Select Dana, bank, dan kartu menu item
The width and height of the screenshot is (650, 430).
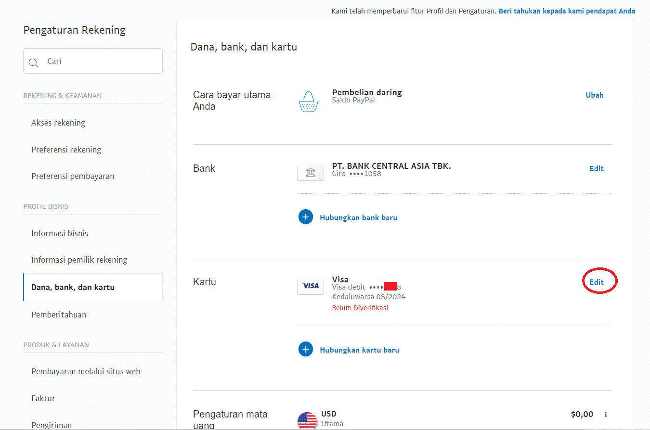pos(93,287)
